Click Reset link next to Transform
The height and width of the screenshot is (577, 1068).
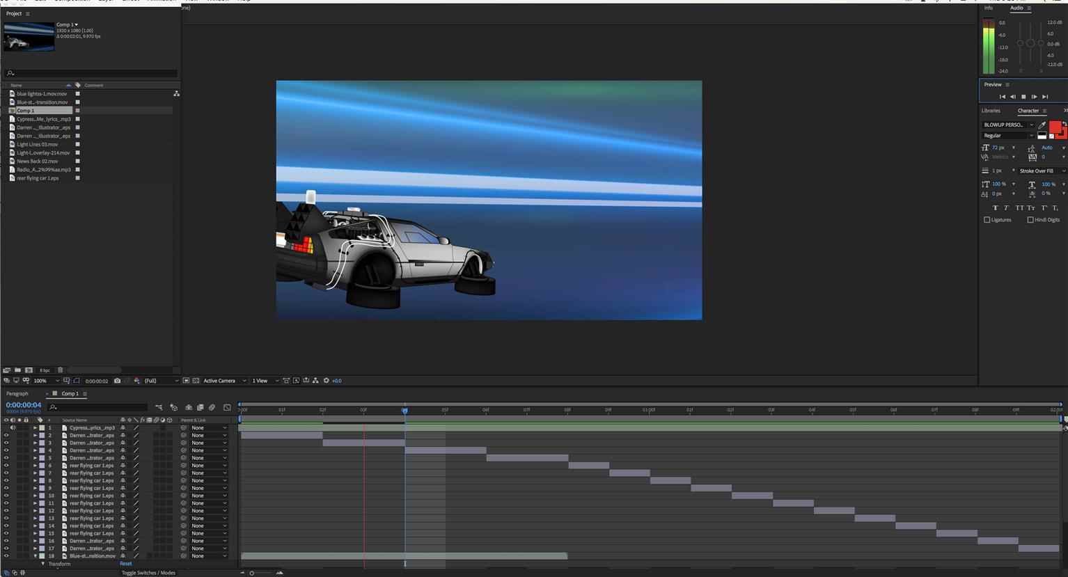pyautogui.click(x=125, y=564)
